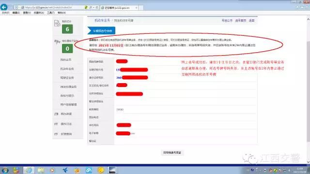This screenshot has width=310, height=174.
Task: Click the document record icon above the 6 badge
Action: [x=57, y=23]
